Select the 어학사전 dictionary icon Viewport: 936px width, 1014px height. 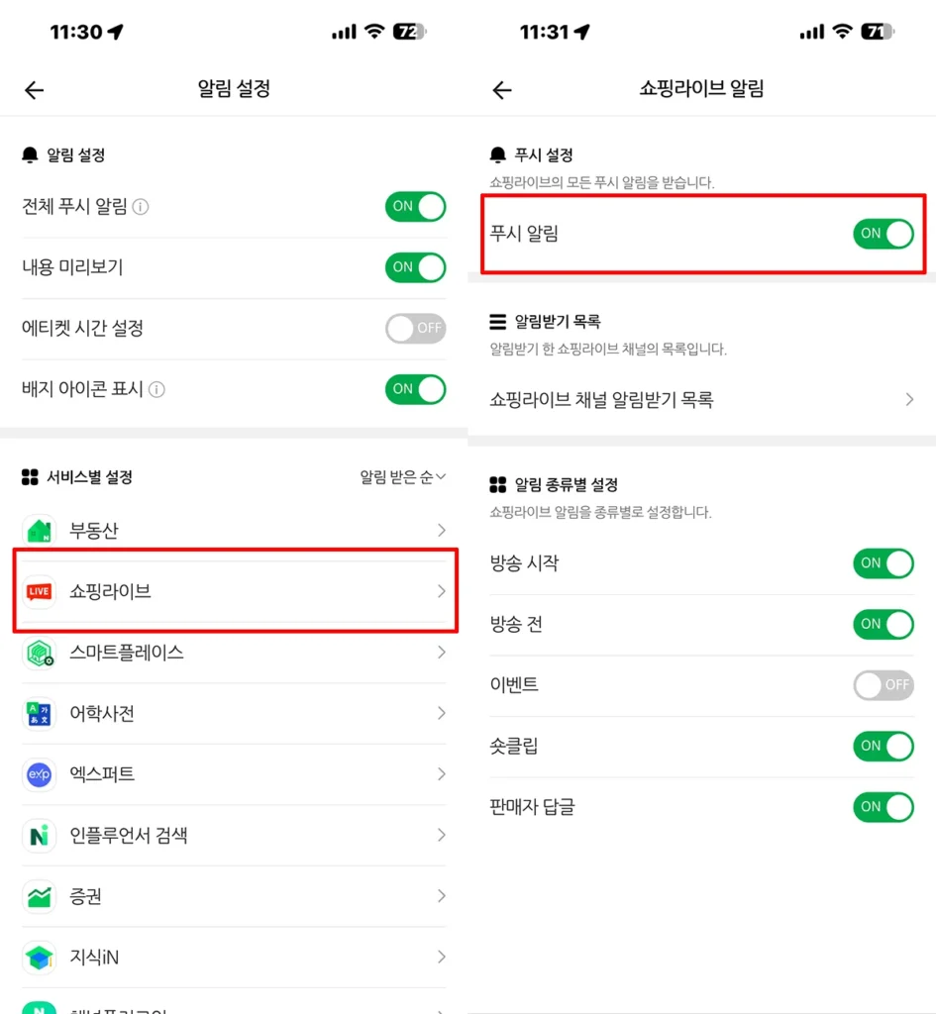tap(41, 713)
